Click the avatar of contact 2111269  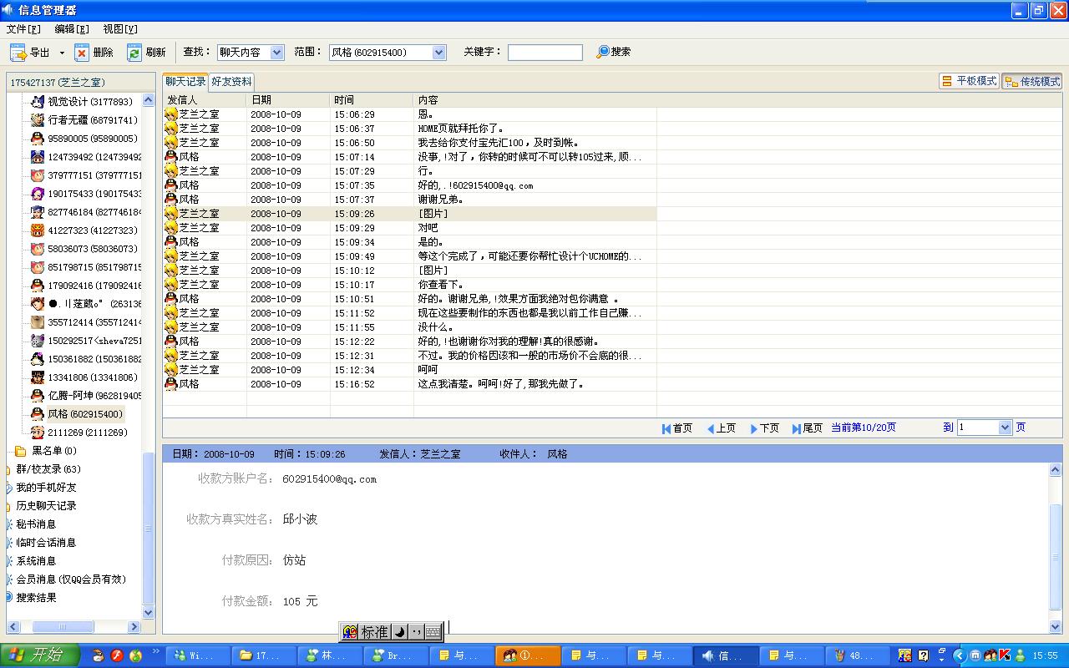click(37, 433)
